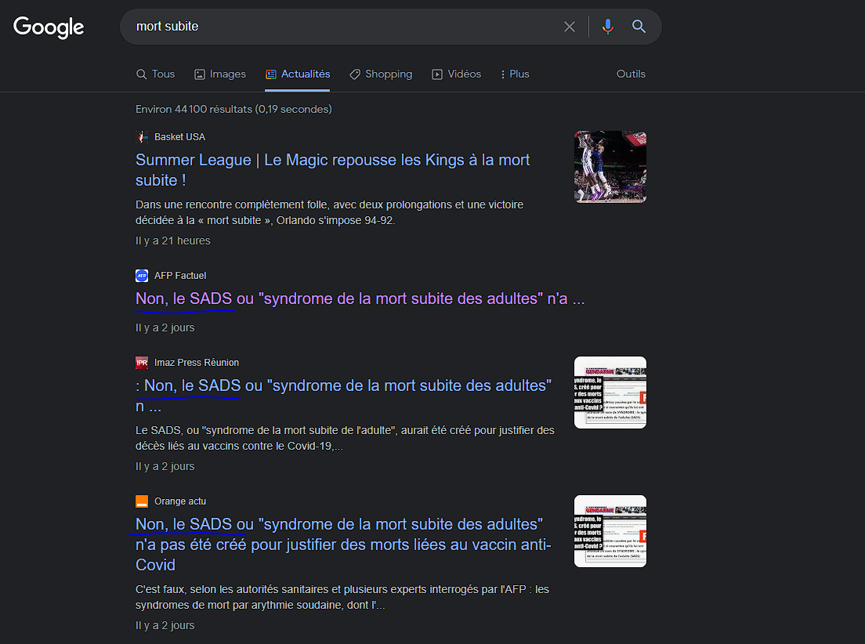Switch to the Tous tab
865x644 pixels.
156,74
